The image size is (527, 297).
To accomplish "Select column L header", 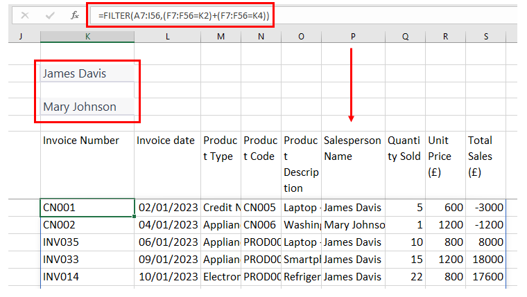I will (167, 36).
